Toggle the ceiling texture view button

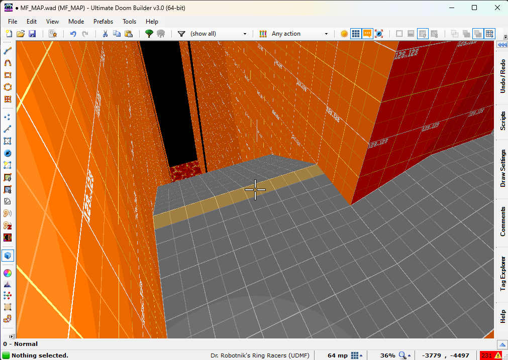point(434,34)
